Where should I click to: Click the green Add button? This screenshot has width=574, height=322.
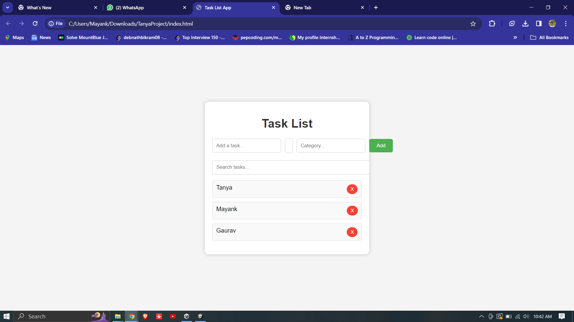pyautogui.click(x=381, y=145)
